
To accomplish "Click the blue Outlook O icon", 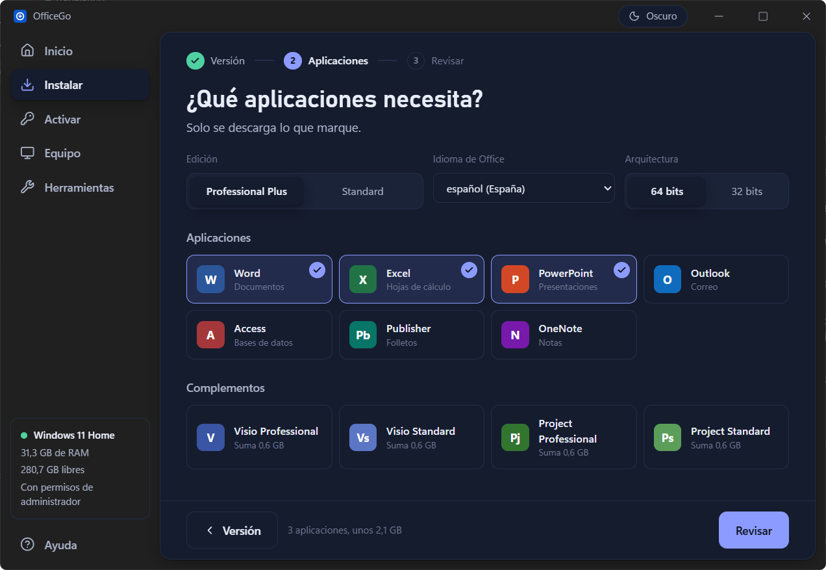I will pos(668,279).
